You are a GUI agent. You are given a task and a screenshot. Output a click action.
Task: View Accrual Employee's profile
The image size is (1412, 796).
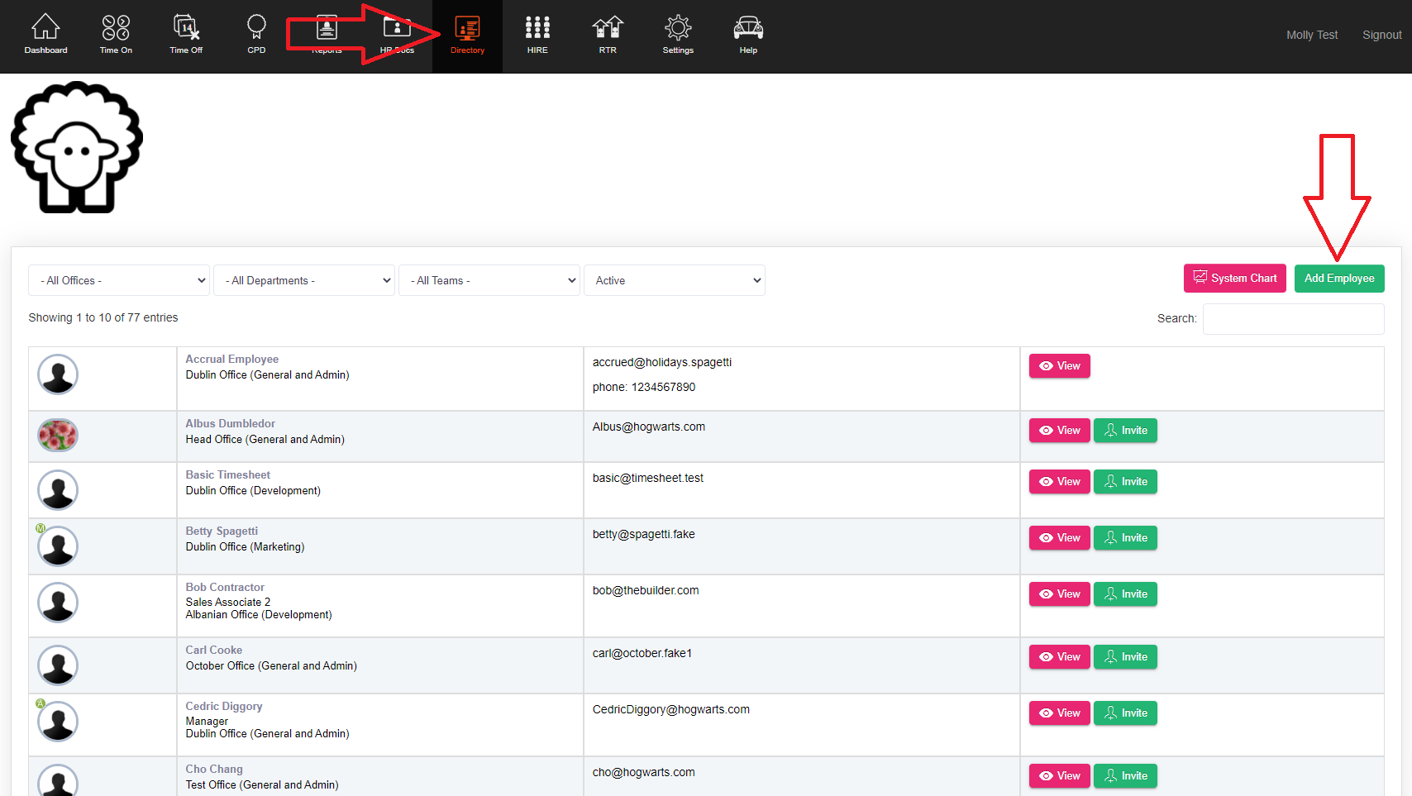(x=1059, y=366)
